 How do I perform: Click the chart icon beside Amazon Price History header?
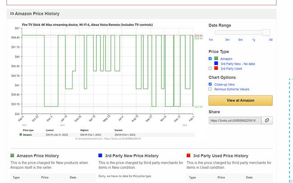coord(12,14)
